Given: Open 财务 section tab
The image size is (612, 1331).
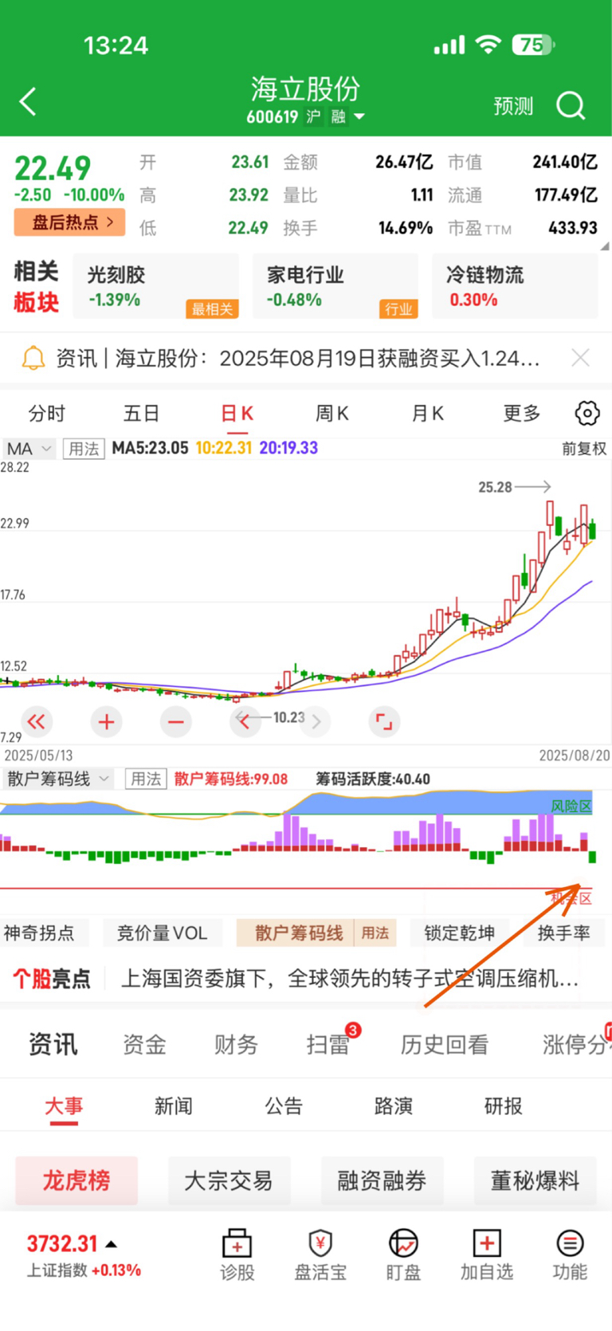Looking at the screenshot, I should click(x=236, y=1044).
